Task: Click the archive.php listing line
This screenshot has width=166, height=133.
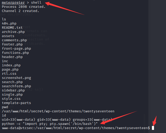Action: [13, 32]
